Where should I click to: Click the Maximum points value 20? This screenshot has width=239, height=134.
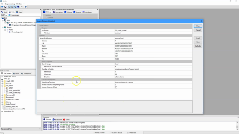pyautogui.click(x=153, y=74)
